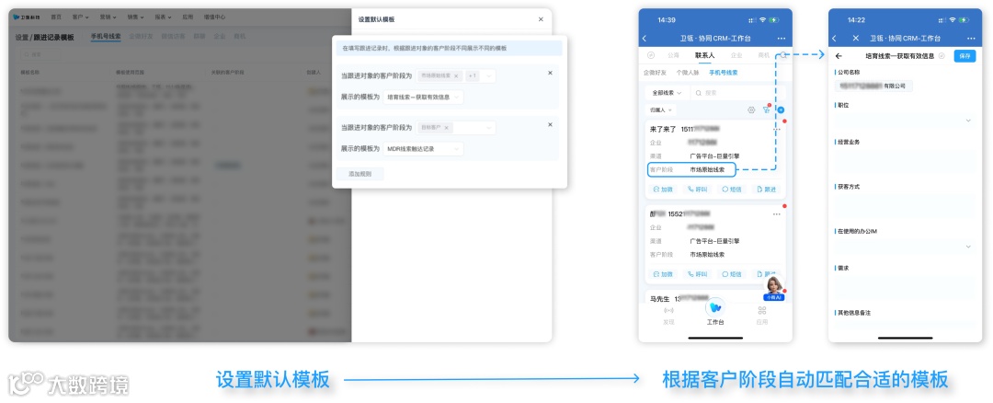The image size is (993, 403).
Task: Tap the 获客方式 input area
Action: [906, 204]
